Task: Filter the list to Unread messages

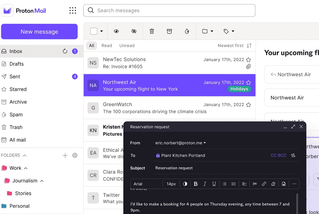Action: (x=127, y=46)
